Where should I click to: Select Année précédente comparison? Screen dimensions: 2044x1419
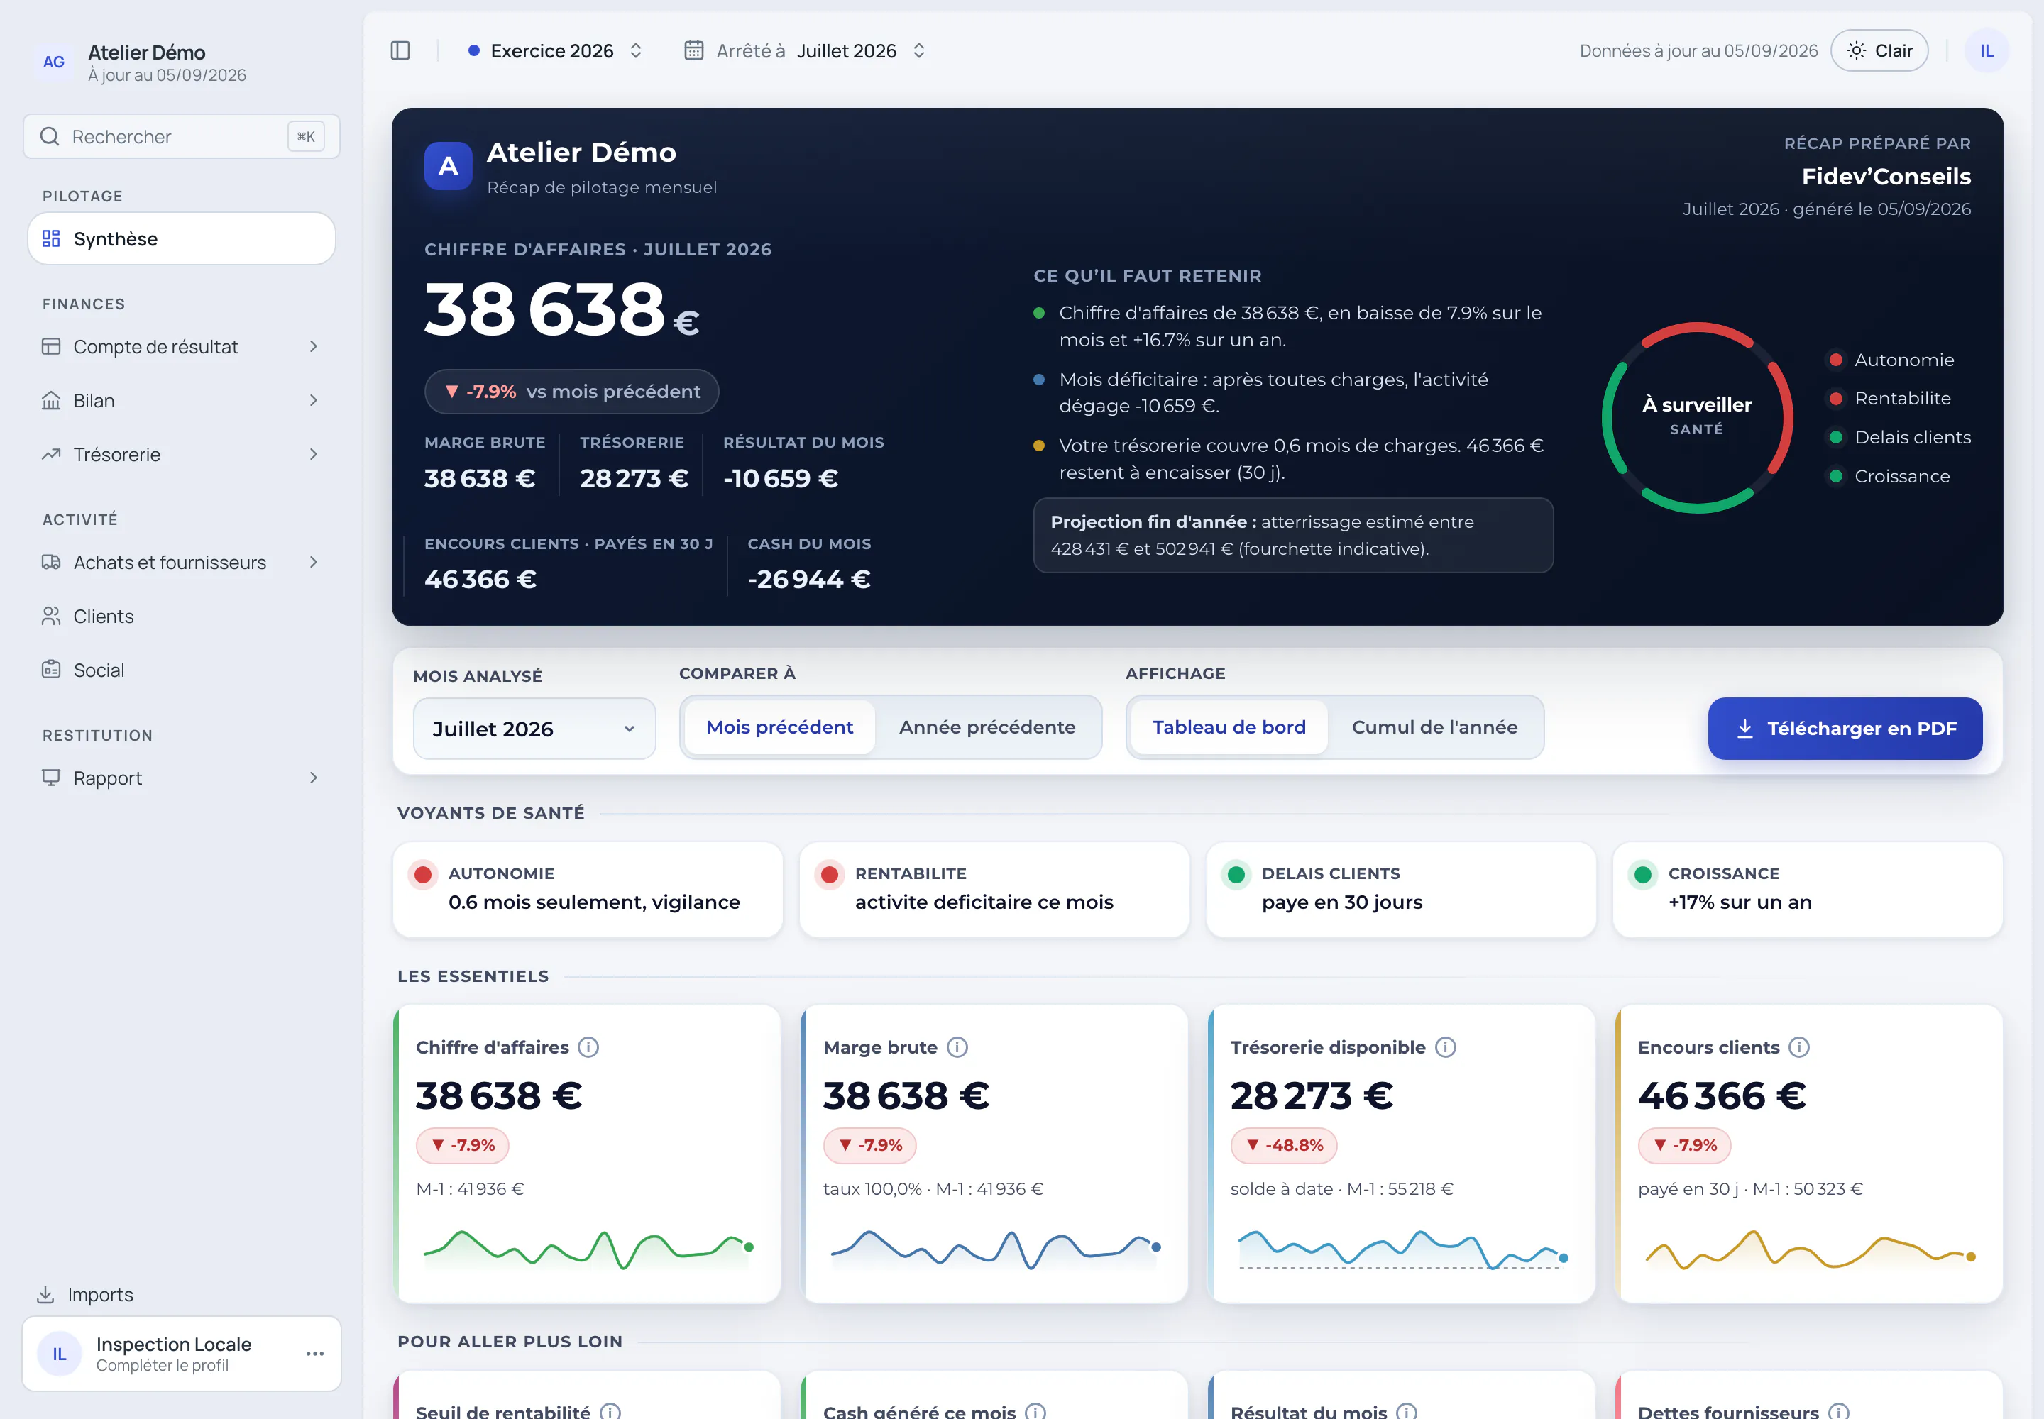pos(987,727)
